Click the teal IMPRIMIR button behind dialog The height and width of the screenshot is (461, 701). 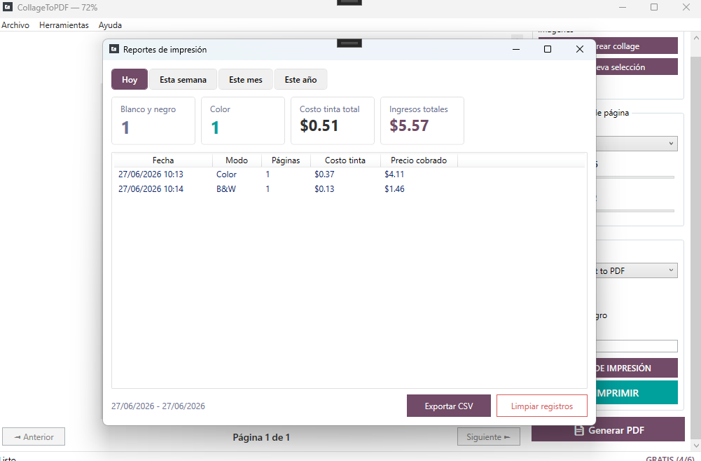(637, 392)
